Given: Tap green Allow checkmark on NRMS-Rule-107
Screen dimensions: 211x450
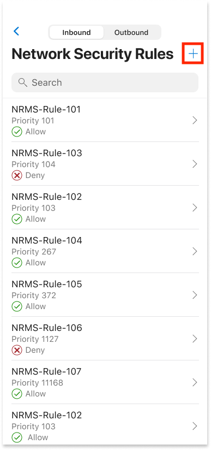Looking at the screenshot, I should [17, 394].
